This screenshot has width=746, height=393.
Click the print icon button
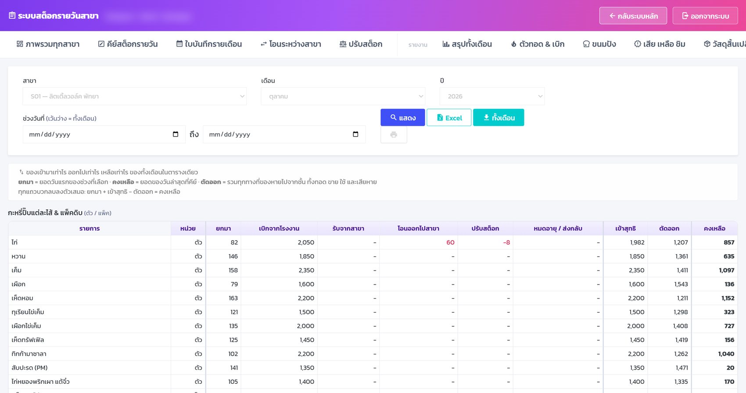coord(394,135)
